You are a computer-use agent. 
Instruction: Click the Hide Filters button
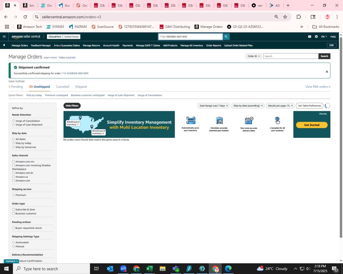point(72,106)
